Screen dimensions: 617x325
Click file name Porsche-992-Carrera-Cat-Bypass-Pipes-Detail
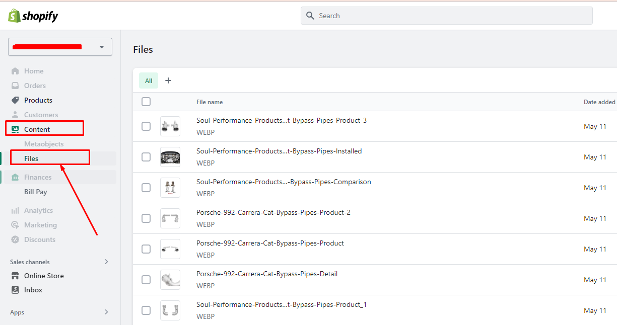point(267,274)
